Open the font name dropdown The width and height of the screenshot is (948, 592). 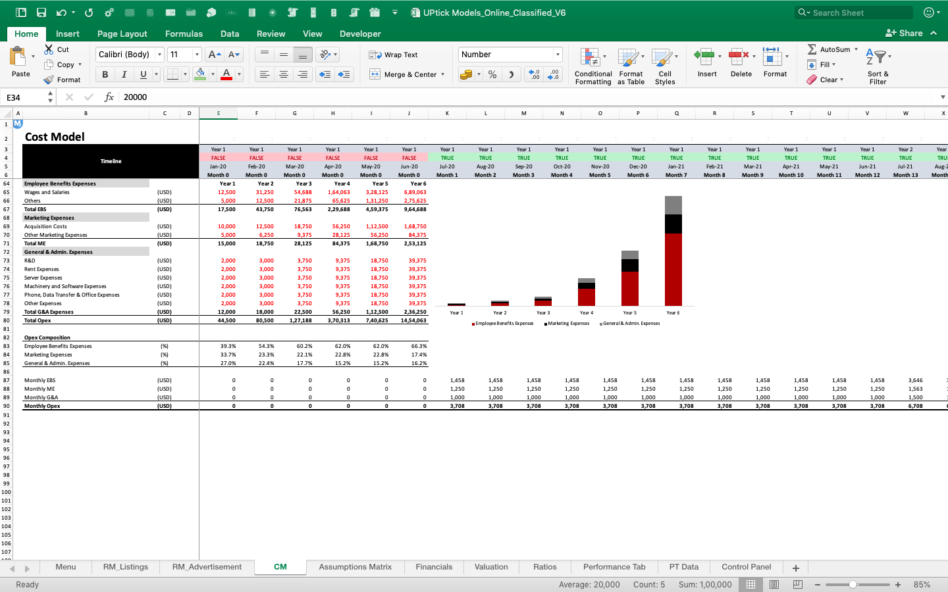point(159,55)
